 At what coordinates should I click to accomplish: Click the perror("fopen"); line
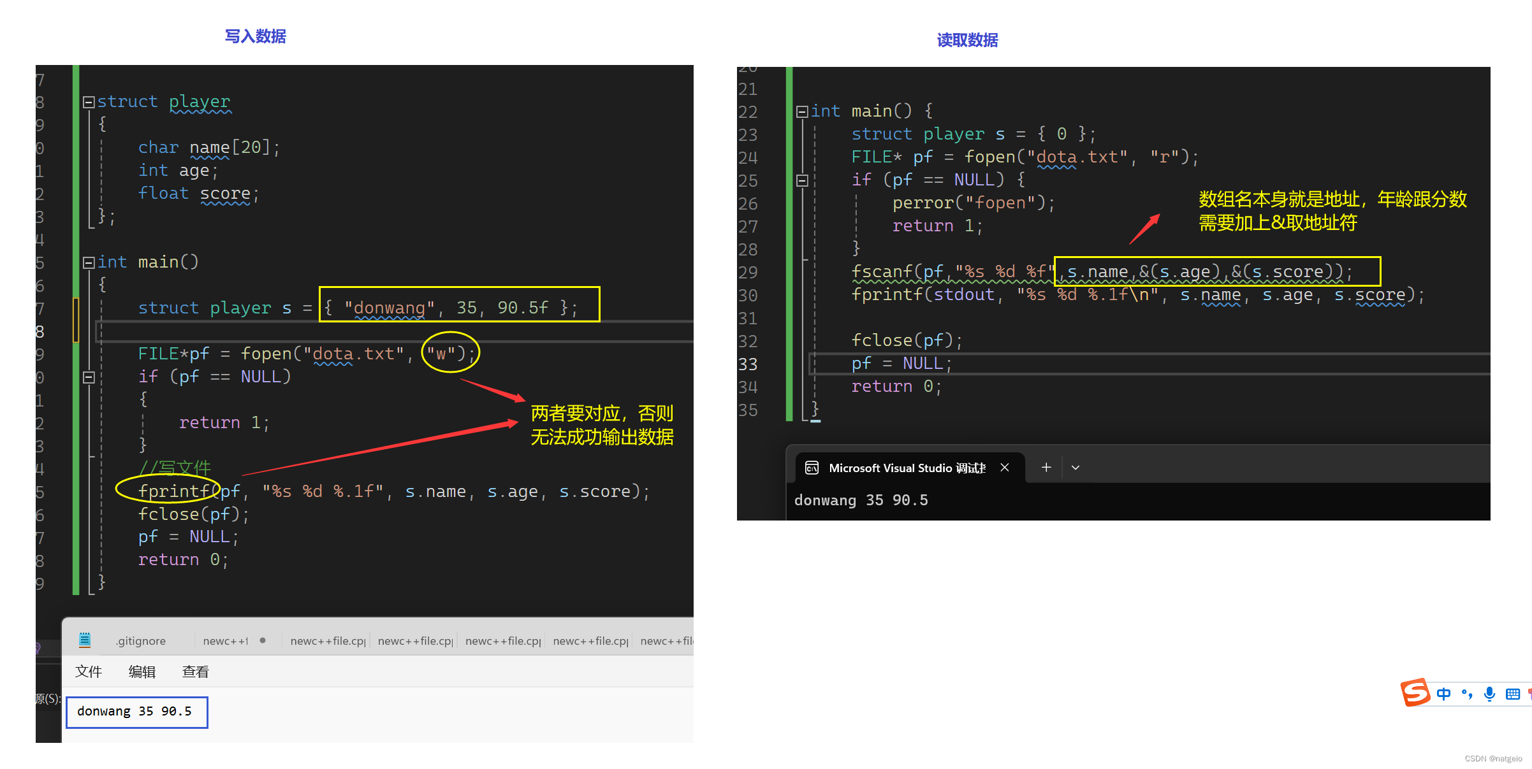(x=974, y=203)
